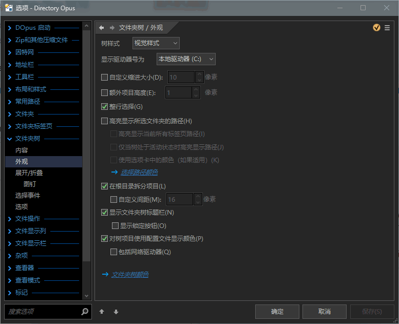The height and width of the screenshot is (324, 399).
Task: Expand the 工具栏 category
Action: pos(10,77)
